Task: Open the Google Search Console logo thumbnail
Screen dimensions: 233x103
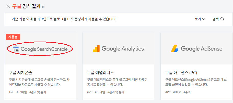Action: click(x=40, y=49)
